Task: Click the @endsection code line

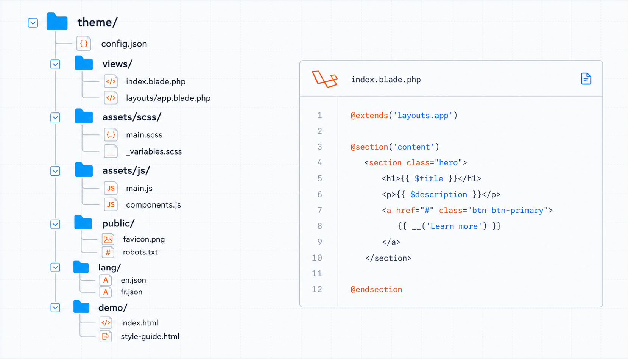Action: [376, 290]
